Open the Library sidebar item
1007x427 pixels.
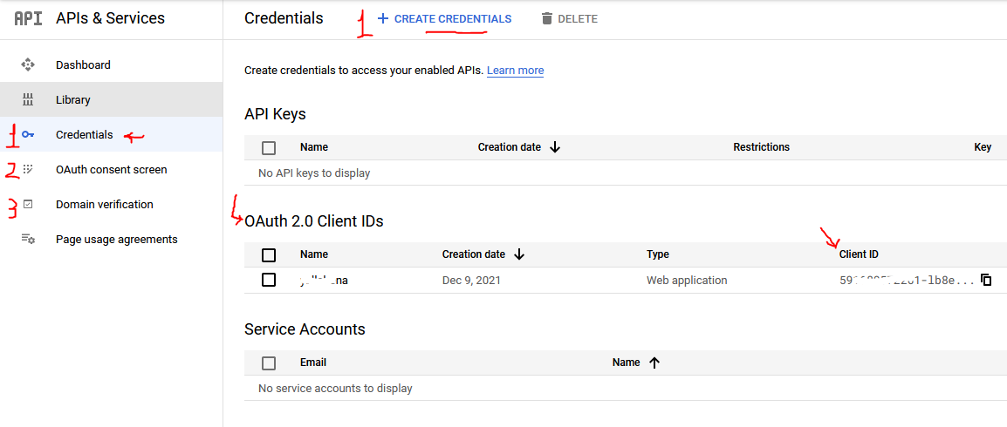tap(112, 99)
